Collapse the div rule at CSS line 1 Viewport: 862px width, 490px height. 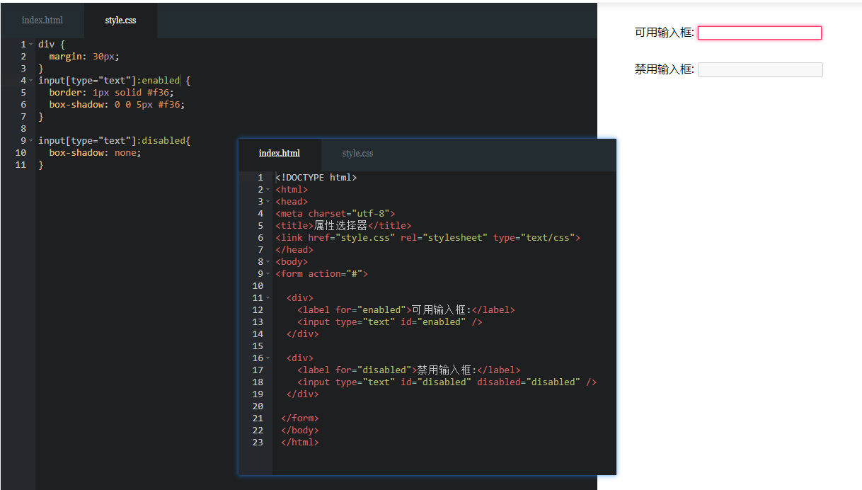(30, 45)
